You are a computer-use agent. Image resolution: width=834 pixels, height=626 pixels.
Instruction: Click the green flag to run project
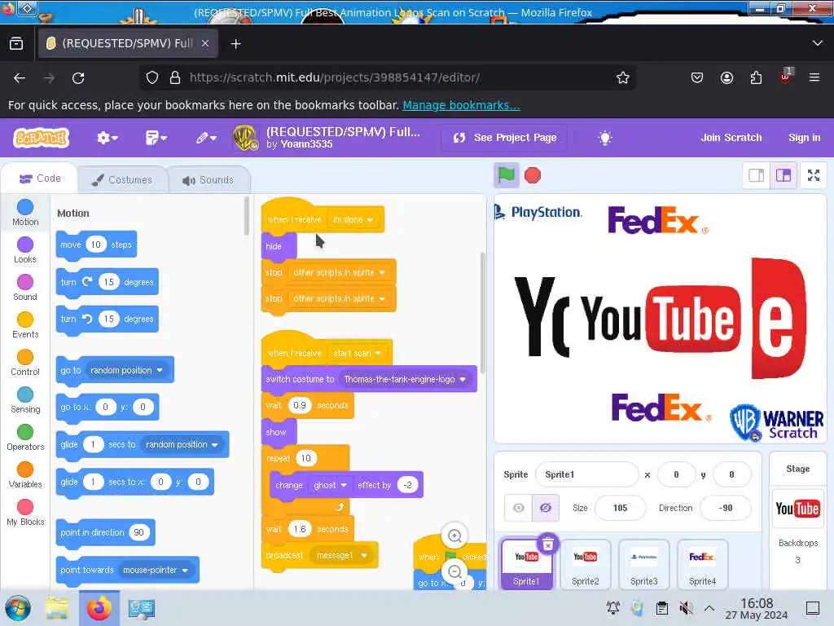coord(506,175)
